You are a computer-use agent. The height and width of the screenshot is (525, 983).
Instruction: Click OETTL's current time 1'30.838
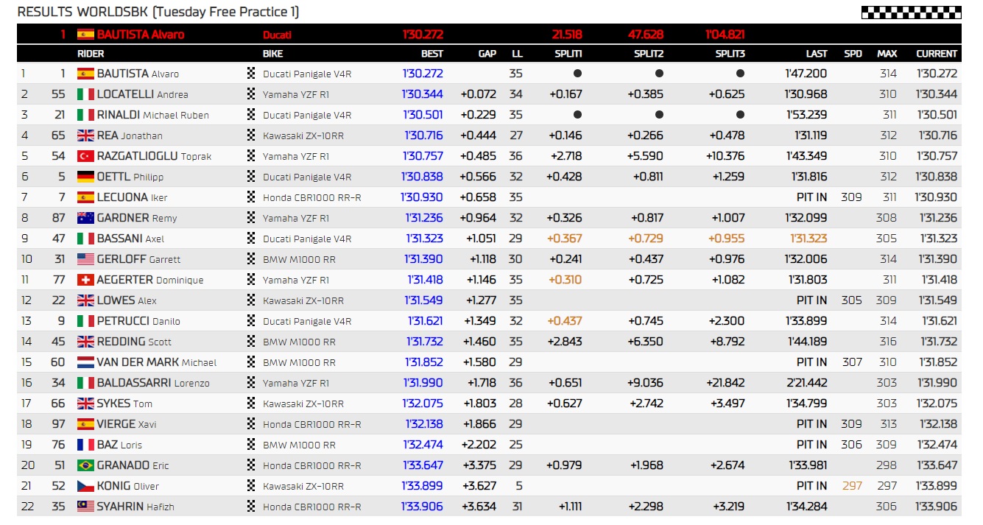(x=937, y=177)
